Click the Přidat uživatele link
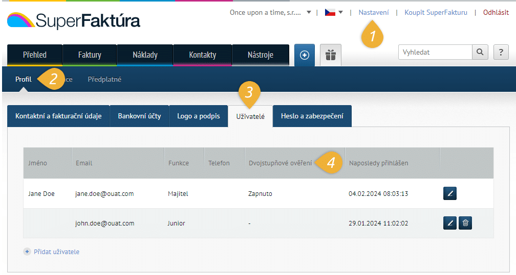516x275 pixels. [x=57, y=252]
